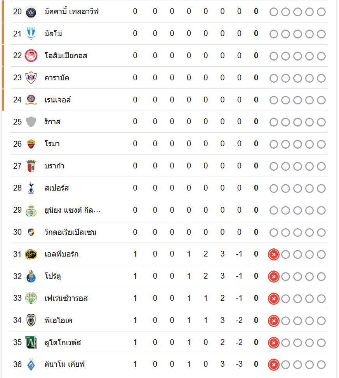Open the เรนเจอส์ team link in row 24
Screen dimensions: 339x378
coord(58,100)
